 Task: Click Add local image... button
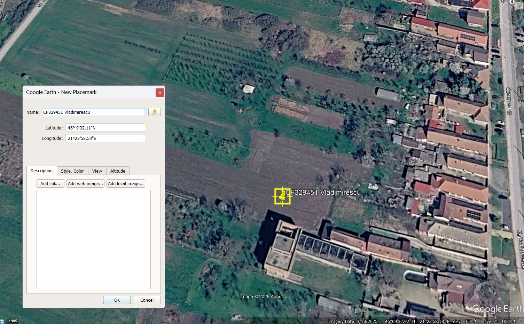[x=126, y=183]
